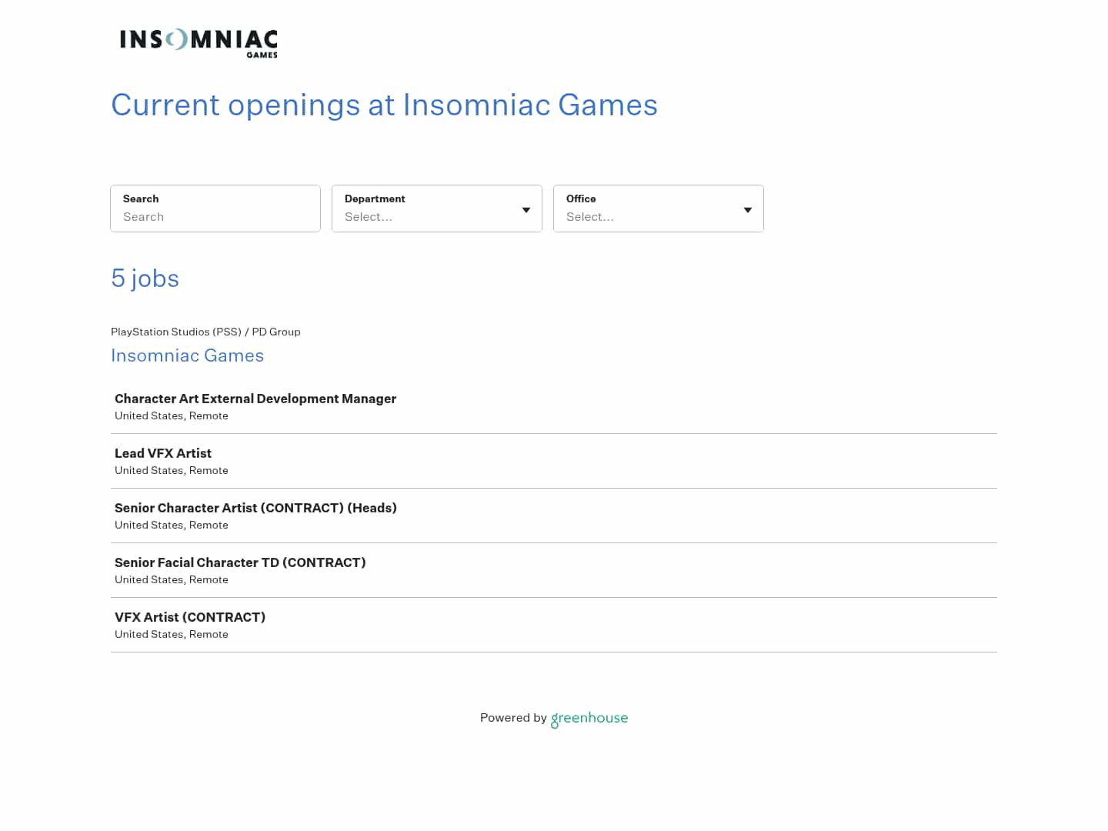Click the Powered by greenhouse link

554,718
